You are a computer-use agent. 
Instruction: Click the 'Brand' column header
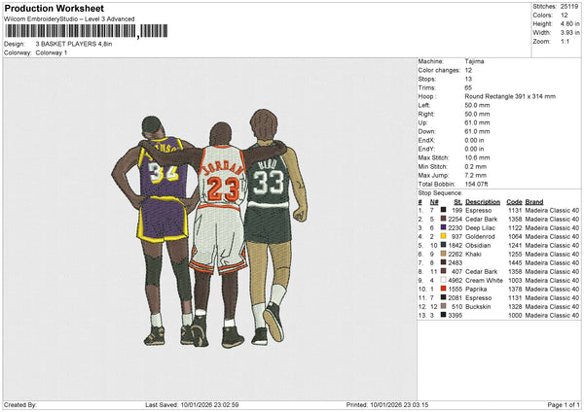coord(534,202)
